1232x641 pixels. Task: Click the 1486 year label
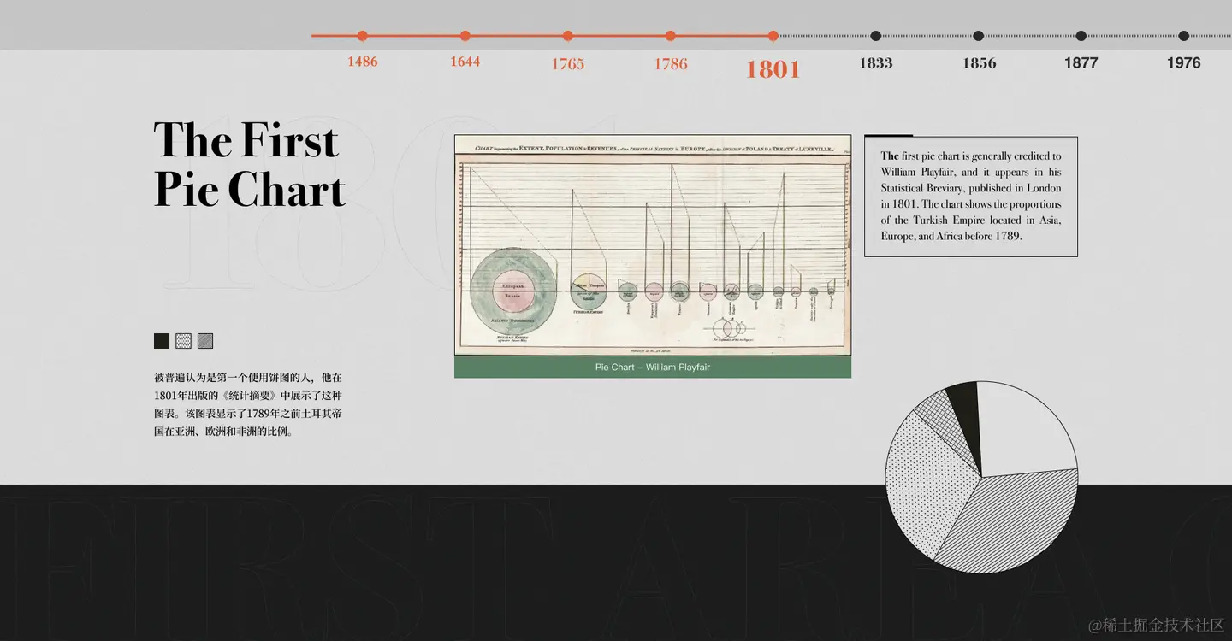pos(363,62)
